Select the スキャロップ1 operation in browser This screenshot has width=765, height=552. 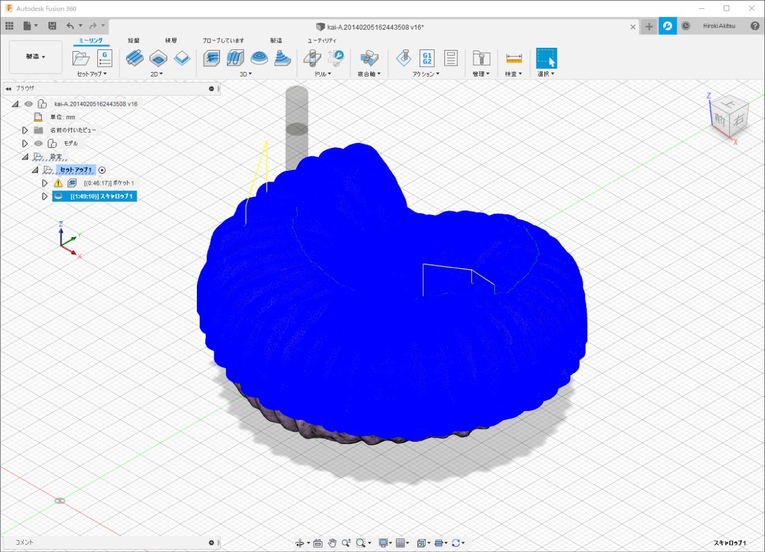click(101, 196)
